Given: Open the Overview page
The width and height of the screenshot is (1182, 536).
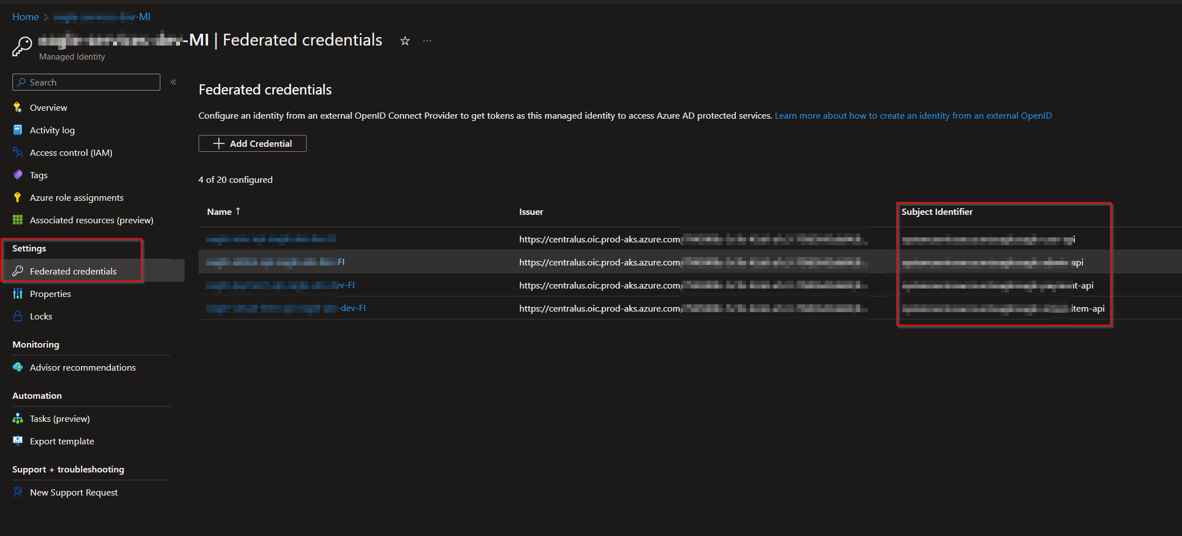Looking at the screenshot, I should coord(48,107).
